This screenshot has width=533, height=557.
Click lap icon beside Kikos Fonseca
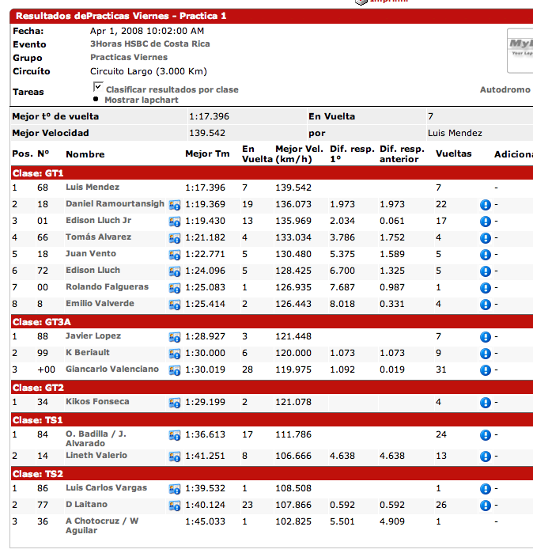175,403
